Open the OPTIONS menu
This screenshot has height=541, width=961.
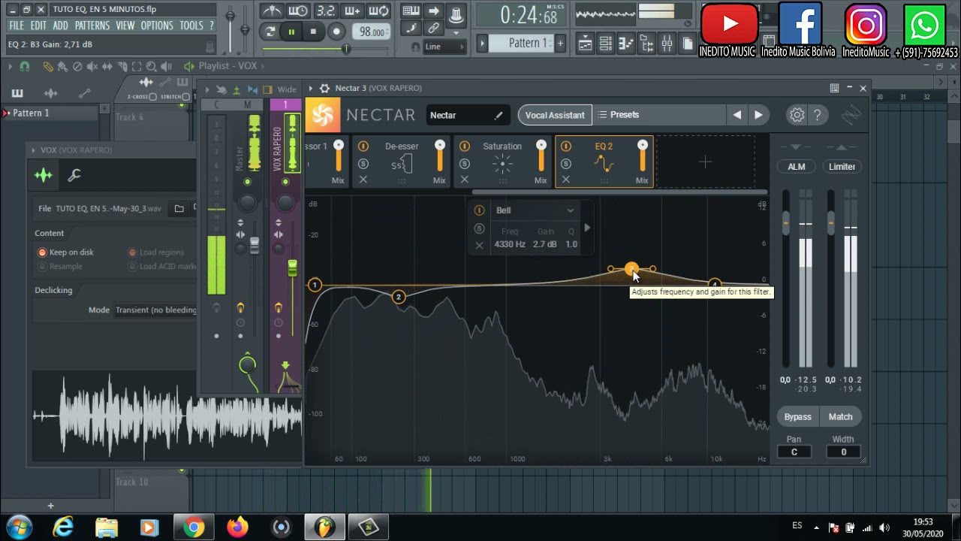pos(157,26)
